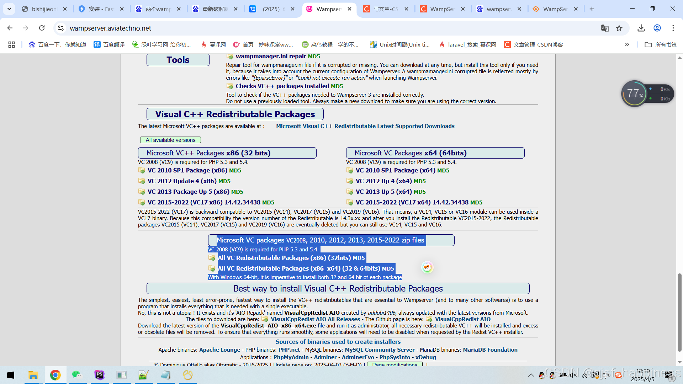Expand the tab search dropdown arrow
The image size is (683, 384).
[9, 9]
